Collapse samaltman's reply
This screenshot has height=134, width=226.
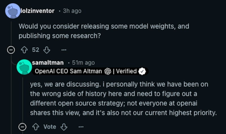point(22,127)
